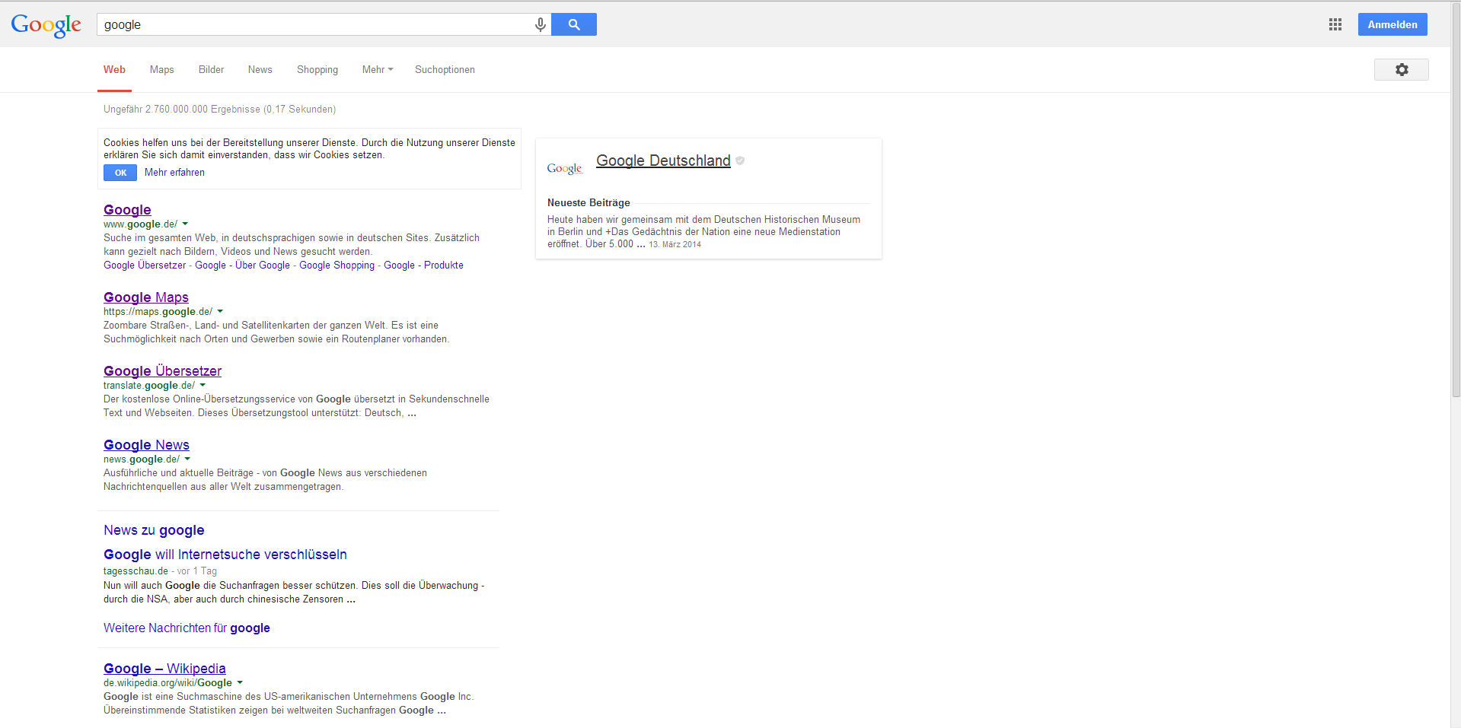The width and height of the screenshot is (1461, 728).
Task: Expand the Mehr dropdown menu
Action: click(378, 69)
